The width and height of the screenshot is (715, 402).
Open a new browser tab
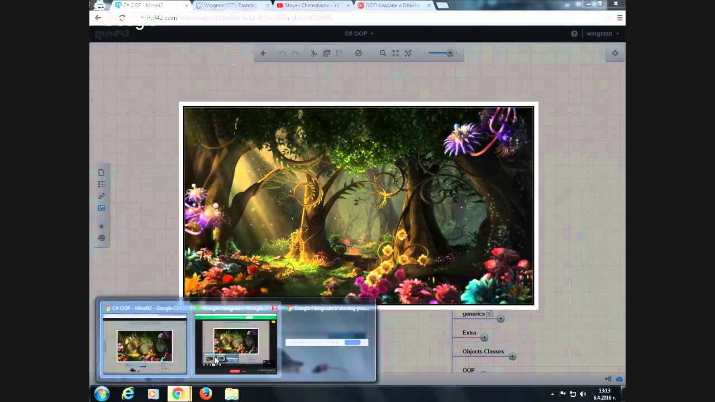442,6
